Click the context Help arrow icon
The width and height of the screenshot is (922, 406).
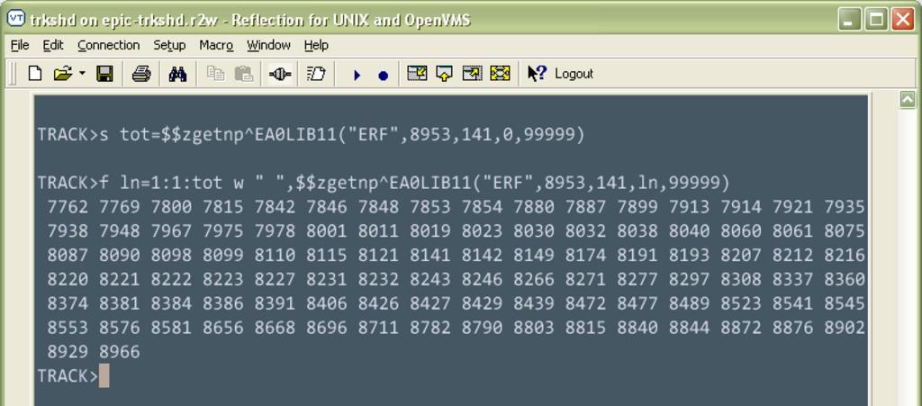(x=537, y=74)
